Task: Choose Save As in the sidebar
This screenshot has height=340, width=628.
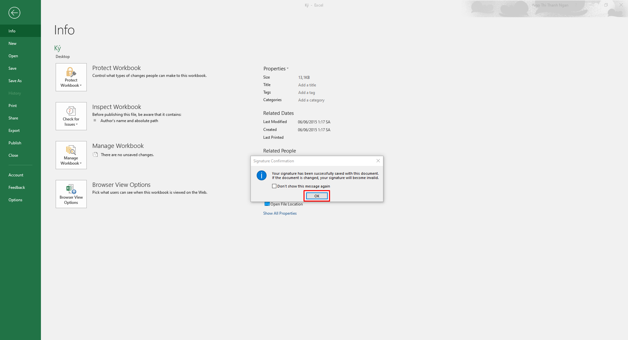Action: pos(20,81)
